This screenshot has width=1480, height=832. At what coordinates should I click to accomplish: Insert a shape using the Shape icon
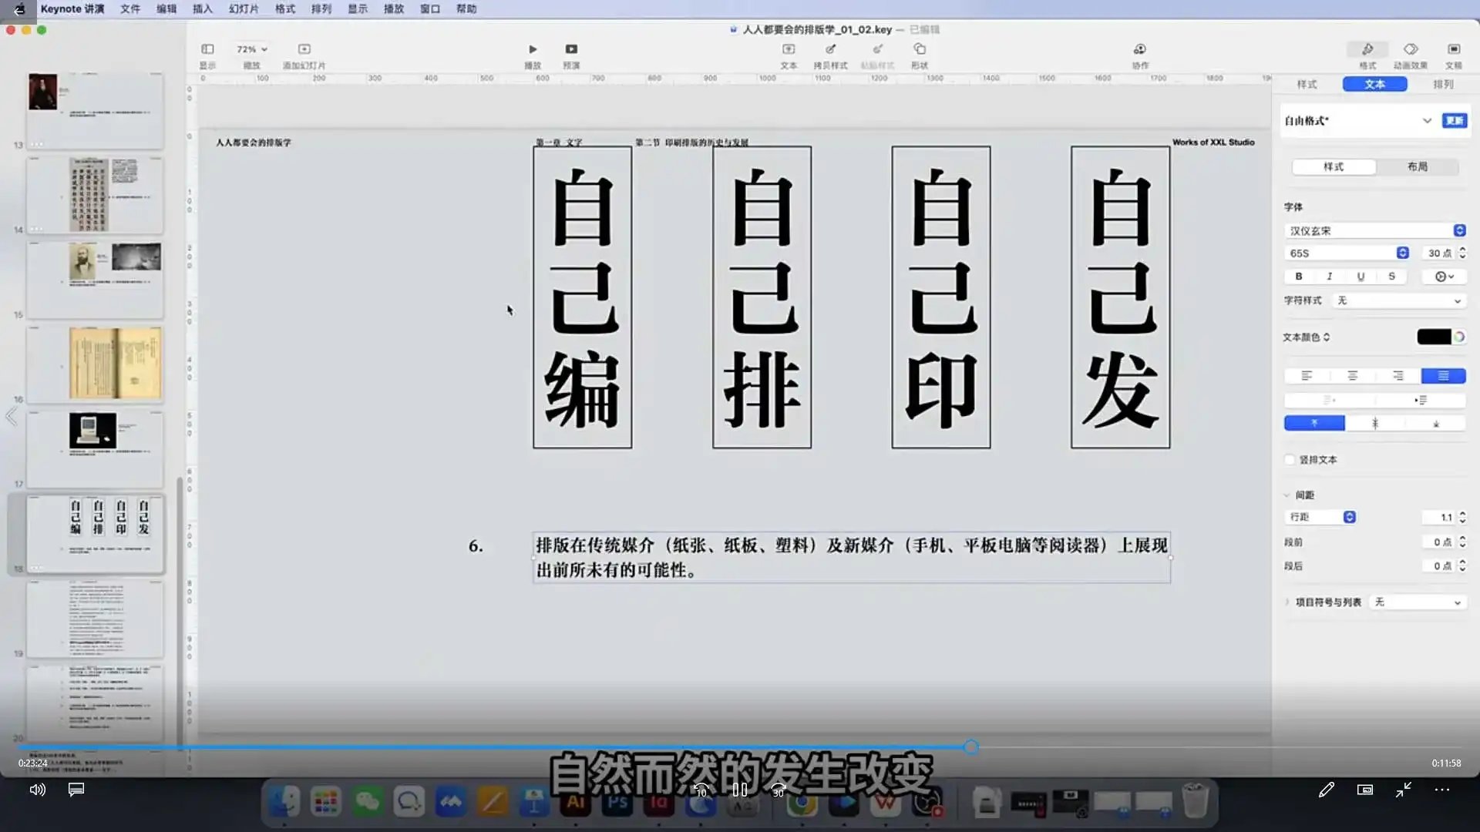(x=920, y=49)
